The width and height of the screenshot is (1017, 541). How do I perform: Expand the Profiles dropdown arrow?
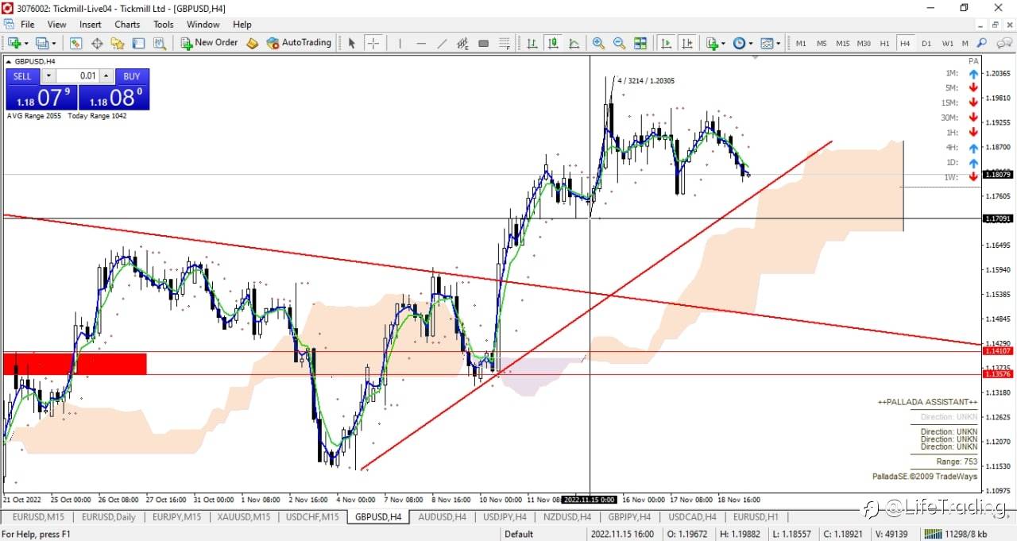click(53, 43)
